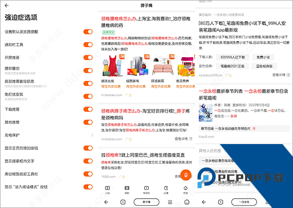Toggle 设置默认浏览器提醒 switch
Screen dimensions: 293x208
[88, 32]
